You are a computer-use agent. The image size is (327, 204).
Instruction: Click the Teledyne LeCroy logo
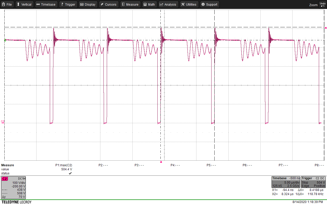coord(16,202)
